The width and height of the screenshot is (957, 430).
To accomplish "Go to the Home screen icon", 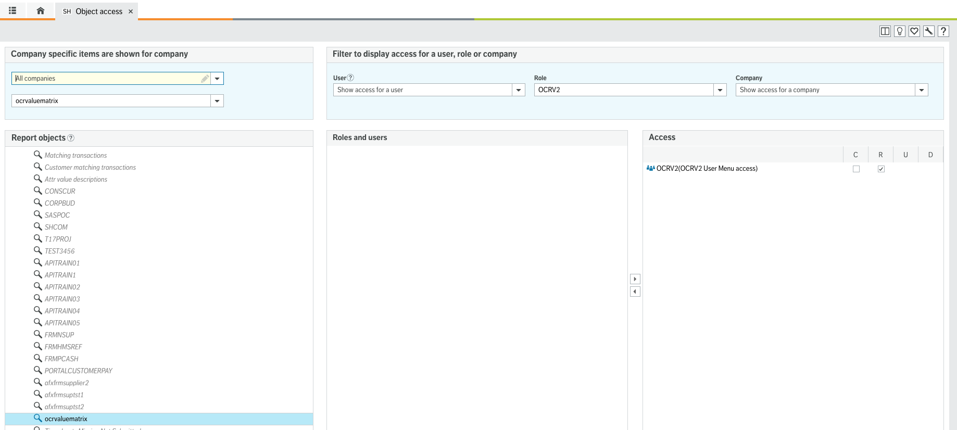I will 41,10.
